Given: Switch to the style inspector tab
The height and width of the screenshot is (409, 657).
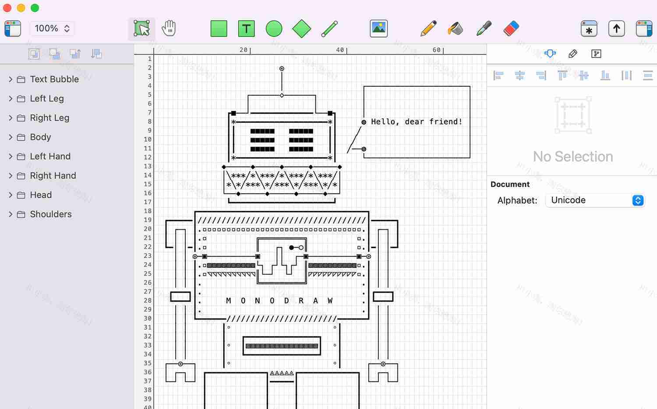Looking at the screenshot, I should coord(573,53).
